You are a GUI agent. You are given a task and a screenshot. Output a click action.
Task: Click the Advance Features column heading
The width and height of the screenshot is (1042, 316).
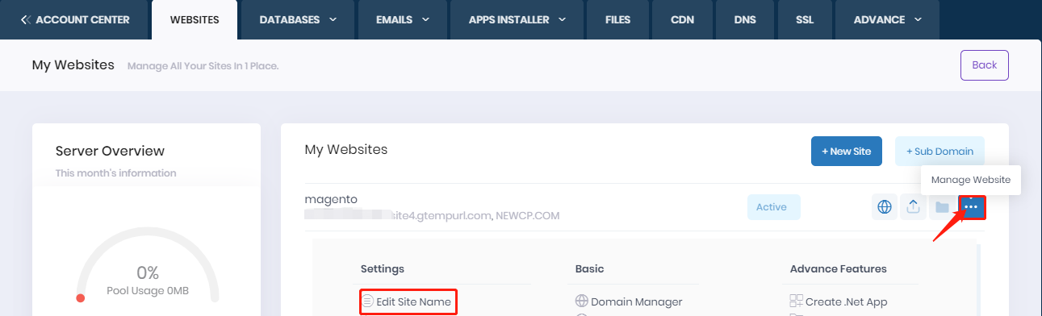[839, 268]
